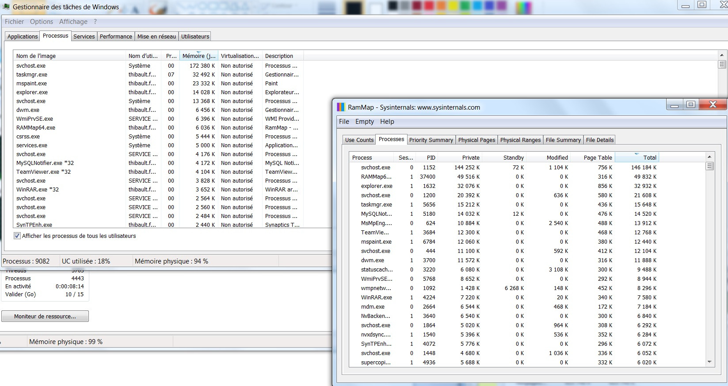Sort RamMap list by Page Table column
The width and height of the screenshot is (728, 386).
592,157
